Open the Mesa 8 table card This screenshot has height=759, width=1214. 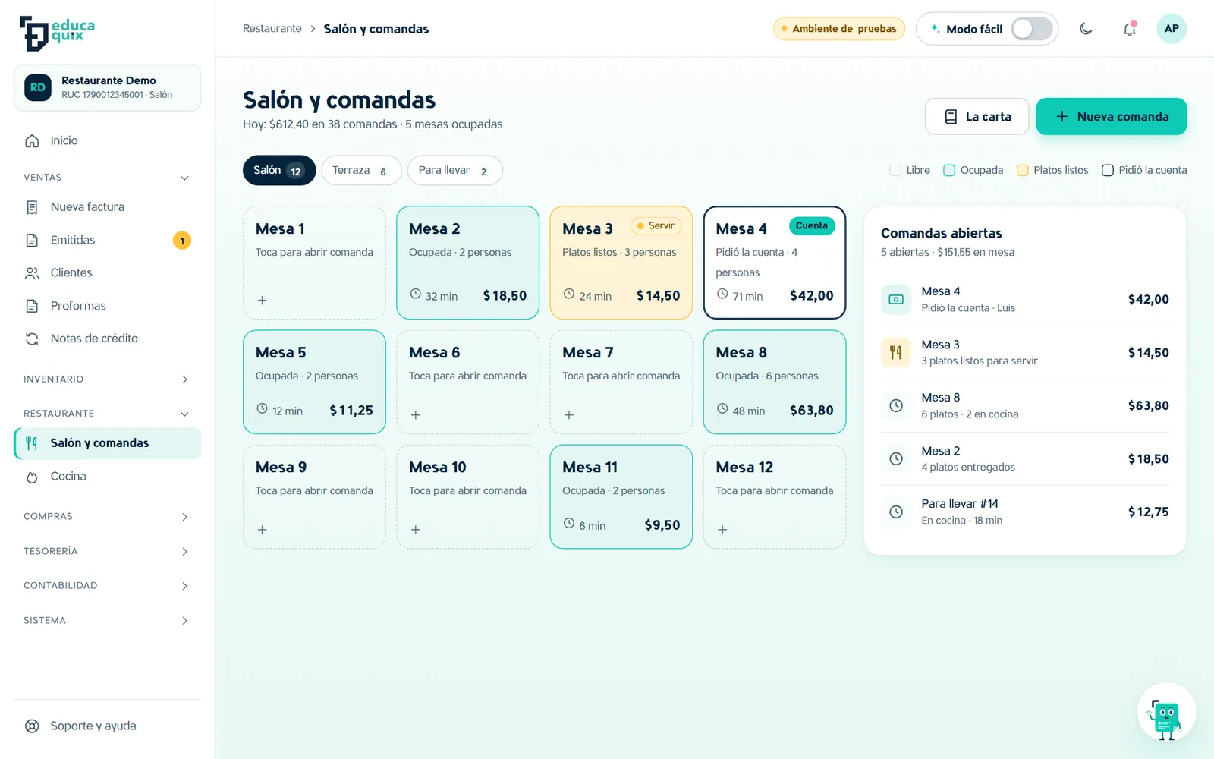[x=775, y=382]
